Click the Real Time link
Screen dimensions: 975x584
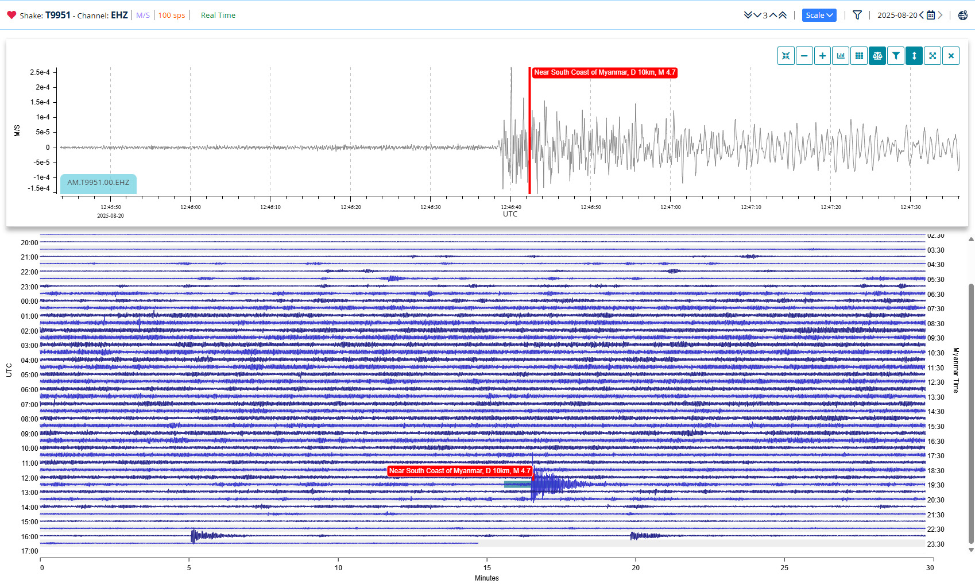tap(218, 15)
